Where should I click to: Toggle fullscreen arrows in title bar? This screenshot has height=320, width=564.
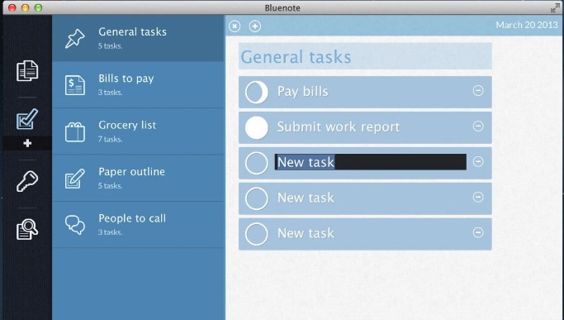point(555,8)
